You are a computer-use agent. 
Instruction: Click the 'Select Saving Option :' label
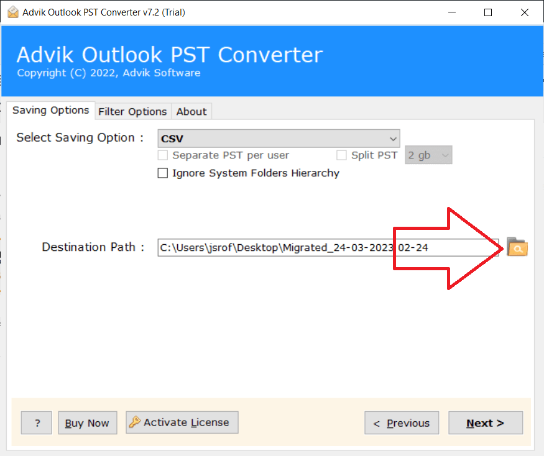click(80, 138)
